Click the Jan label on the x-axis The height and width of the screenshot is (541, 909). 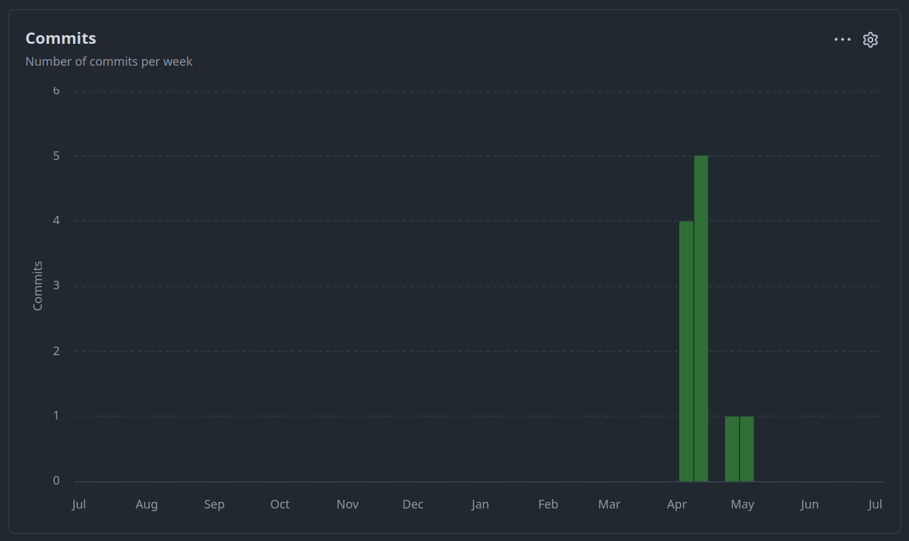(x=480, y=504)
